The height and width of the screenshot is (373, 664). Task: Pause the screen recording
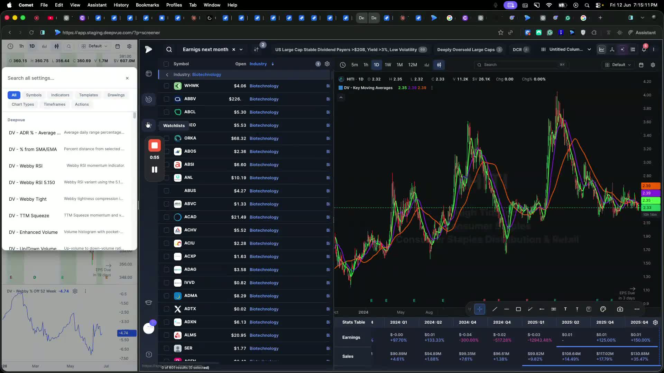(155, 170)
